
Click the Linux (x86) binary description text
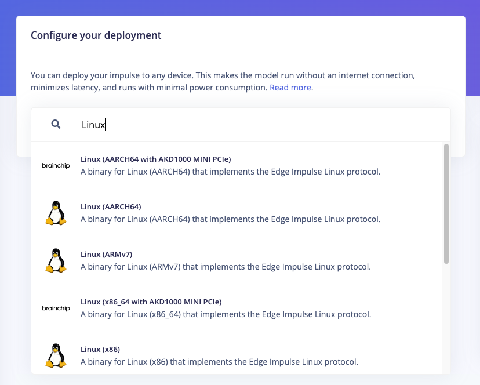point(219,362)
